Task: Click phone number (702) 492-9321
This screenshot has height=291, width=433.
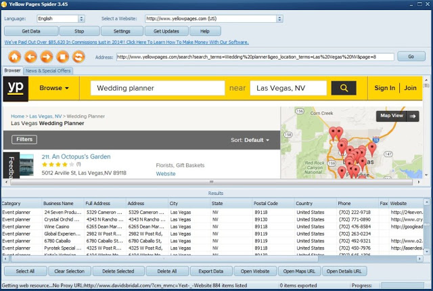Action: click(x=355, y=241)
